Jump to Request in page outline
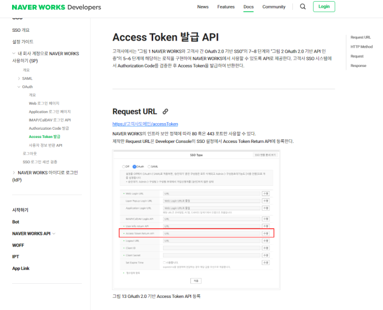383x310 pixels. (x=357, y=56)
